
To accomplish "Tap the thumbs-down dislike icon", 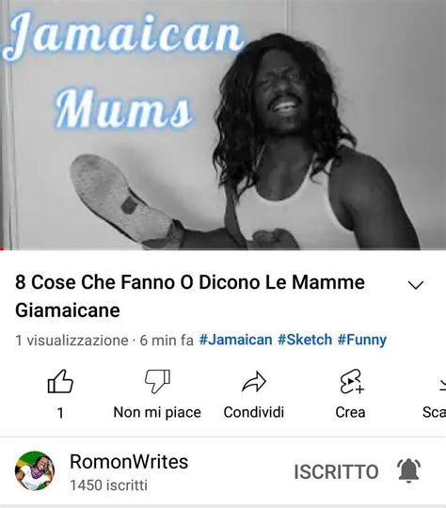I will [157, 381].
